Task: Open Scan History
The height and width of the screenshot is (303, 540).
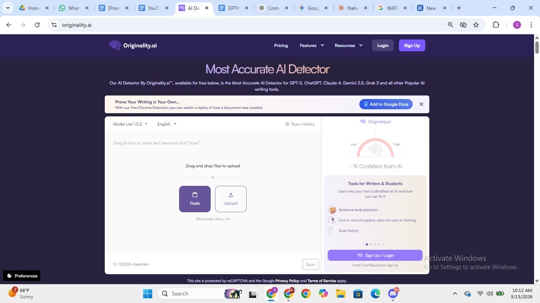Action: point(300,124)
